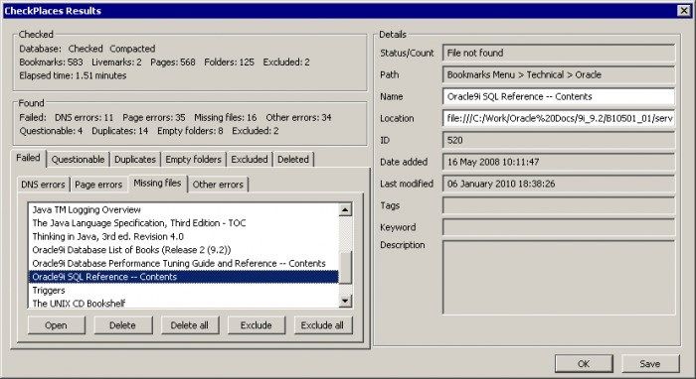Click the Path field
696x379 pixels.
559,74
